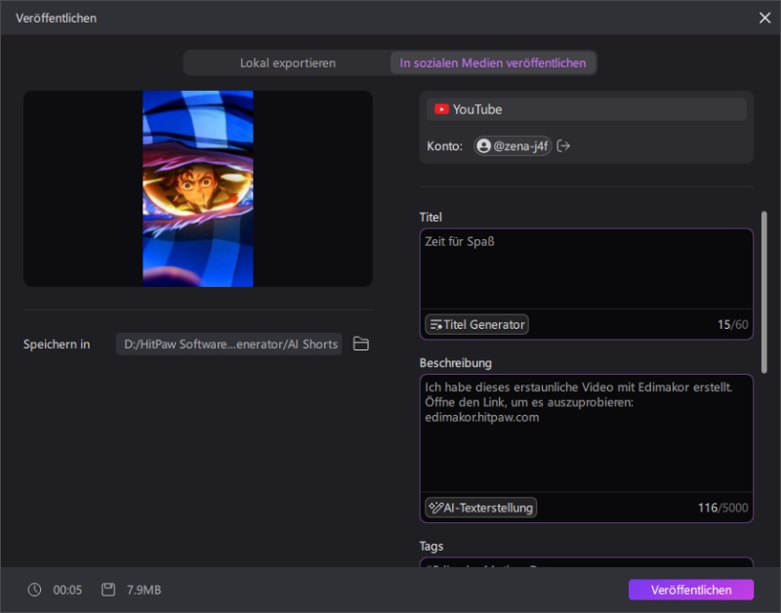781x613 pixels.
Task: Close the Veröffentlichen dialog
Action: (765, 17)
